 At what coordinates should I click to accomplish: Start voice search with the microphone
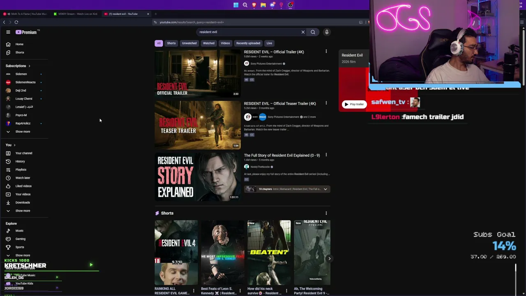pyautogui.click(x=327, y=32)
